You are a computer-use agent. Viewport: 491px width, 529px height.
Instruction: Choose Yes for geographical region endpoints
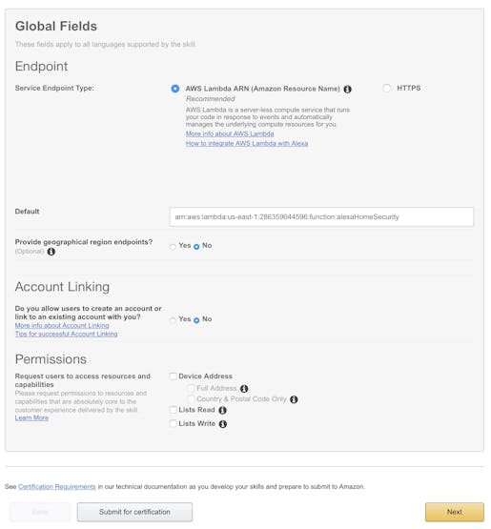[173, 247]
